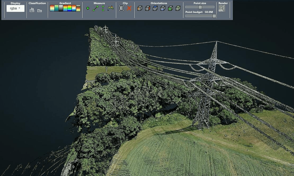Choose the grayscale gradient swatch

(x=61, y=8)
